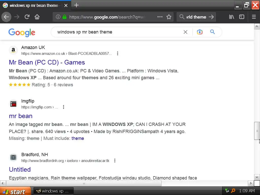Open the mr bean Imgflip result

[21, 116]
